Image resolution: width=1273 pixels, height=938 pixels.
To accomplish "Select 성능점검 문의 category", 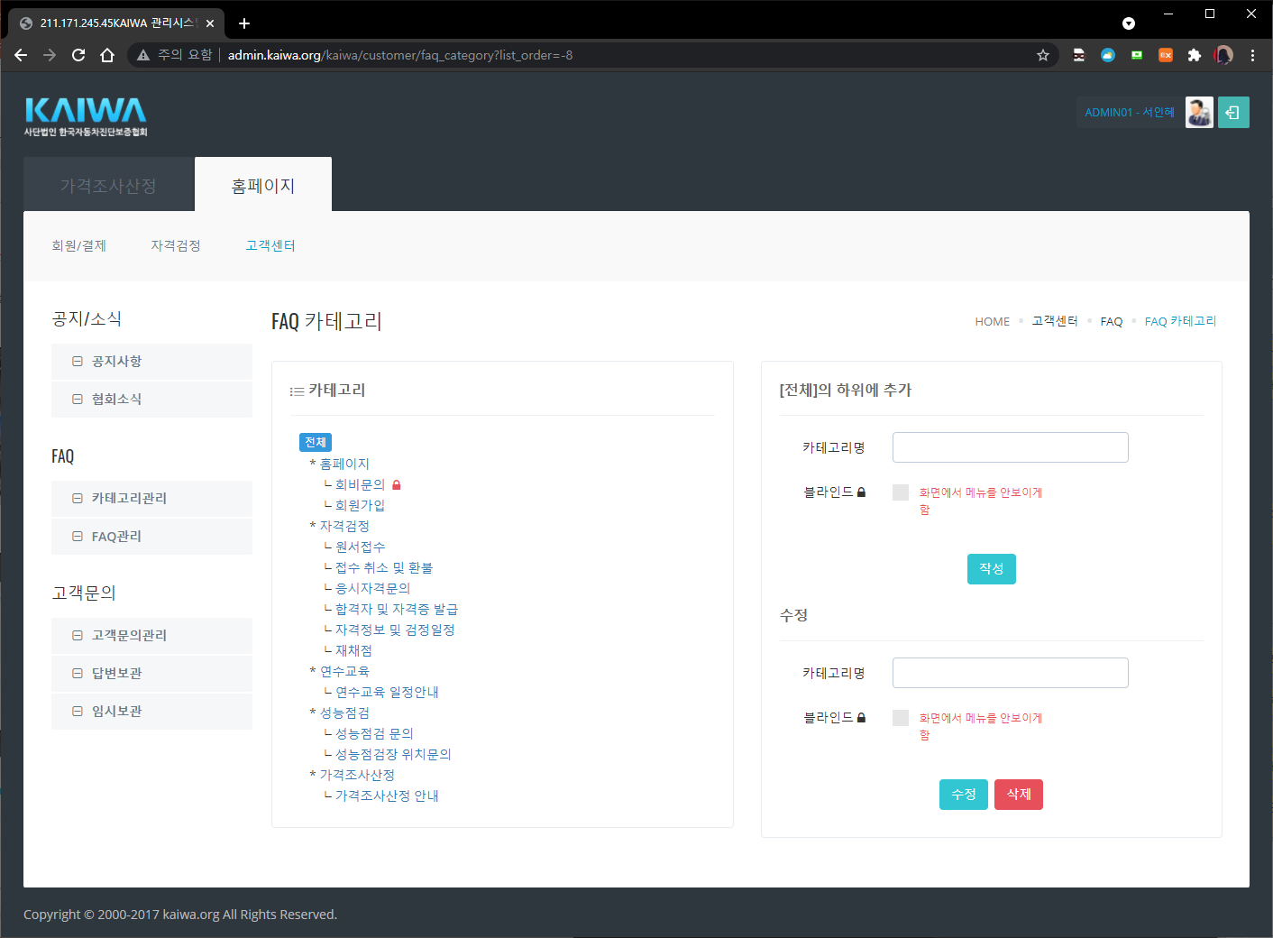I will [374, 733].
